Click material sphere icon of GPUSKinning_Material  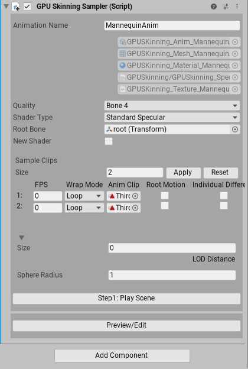(122, 65)
